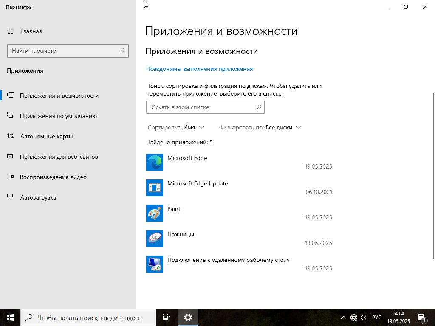The height and width of the screenshot is (326, 435).
Task: Select the Ножницы app name
Action: [x=181, y=234]
